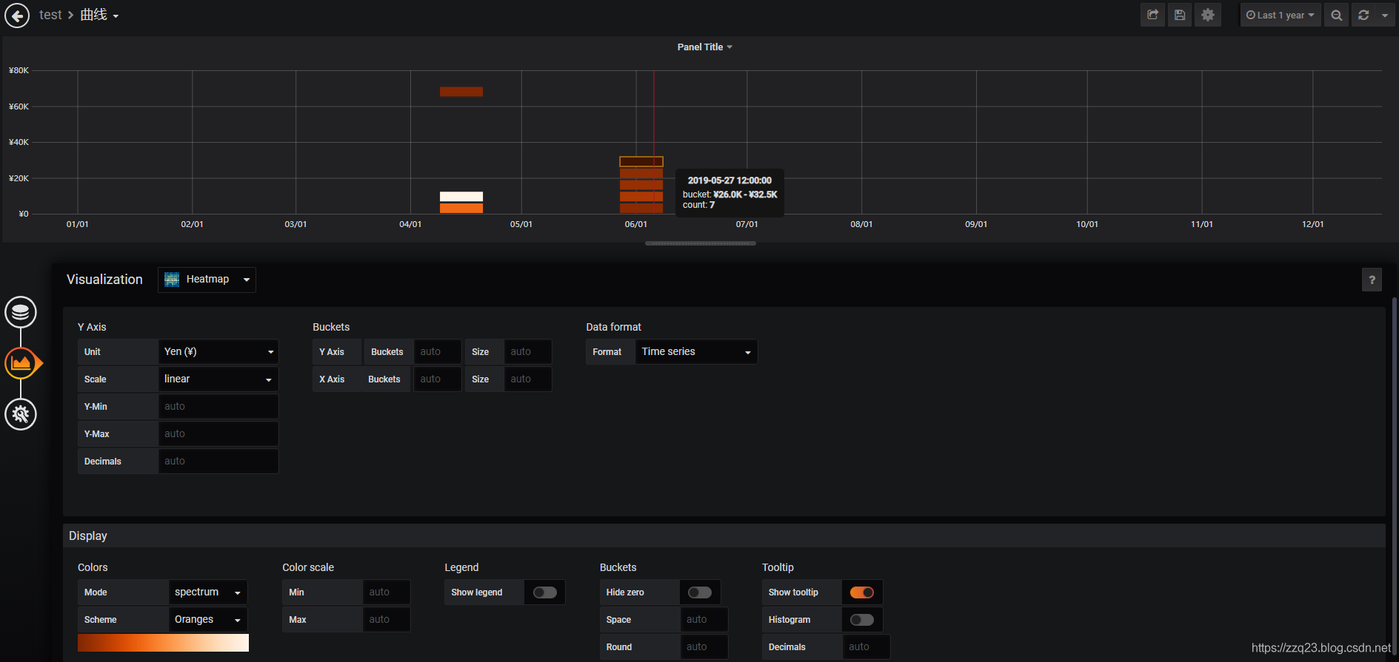Viewport: 1399px width, 662px height.
Task: Select the Visualization chart sidebar icon
Action: 21,363
